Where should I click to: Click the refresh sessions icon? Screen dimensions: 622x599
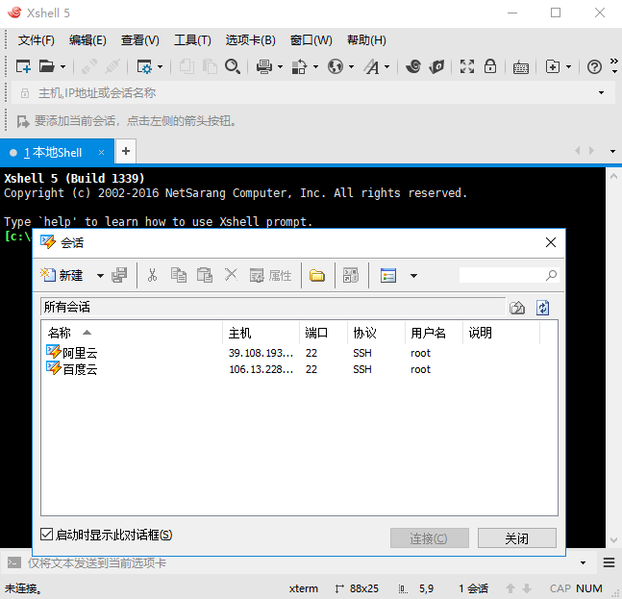tap(542, 308)
